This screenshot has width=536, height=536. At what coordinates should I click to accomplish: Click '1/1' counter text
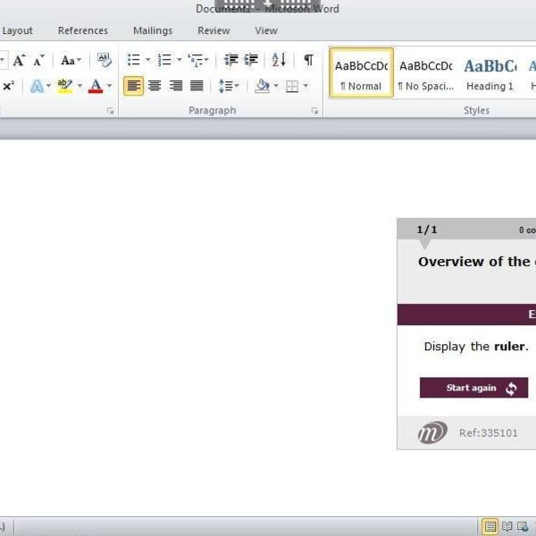coord(427,230)
